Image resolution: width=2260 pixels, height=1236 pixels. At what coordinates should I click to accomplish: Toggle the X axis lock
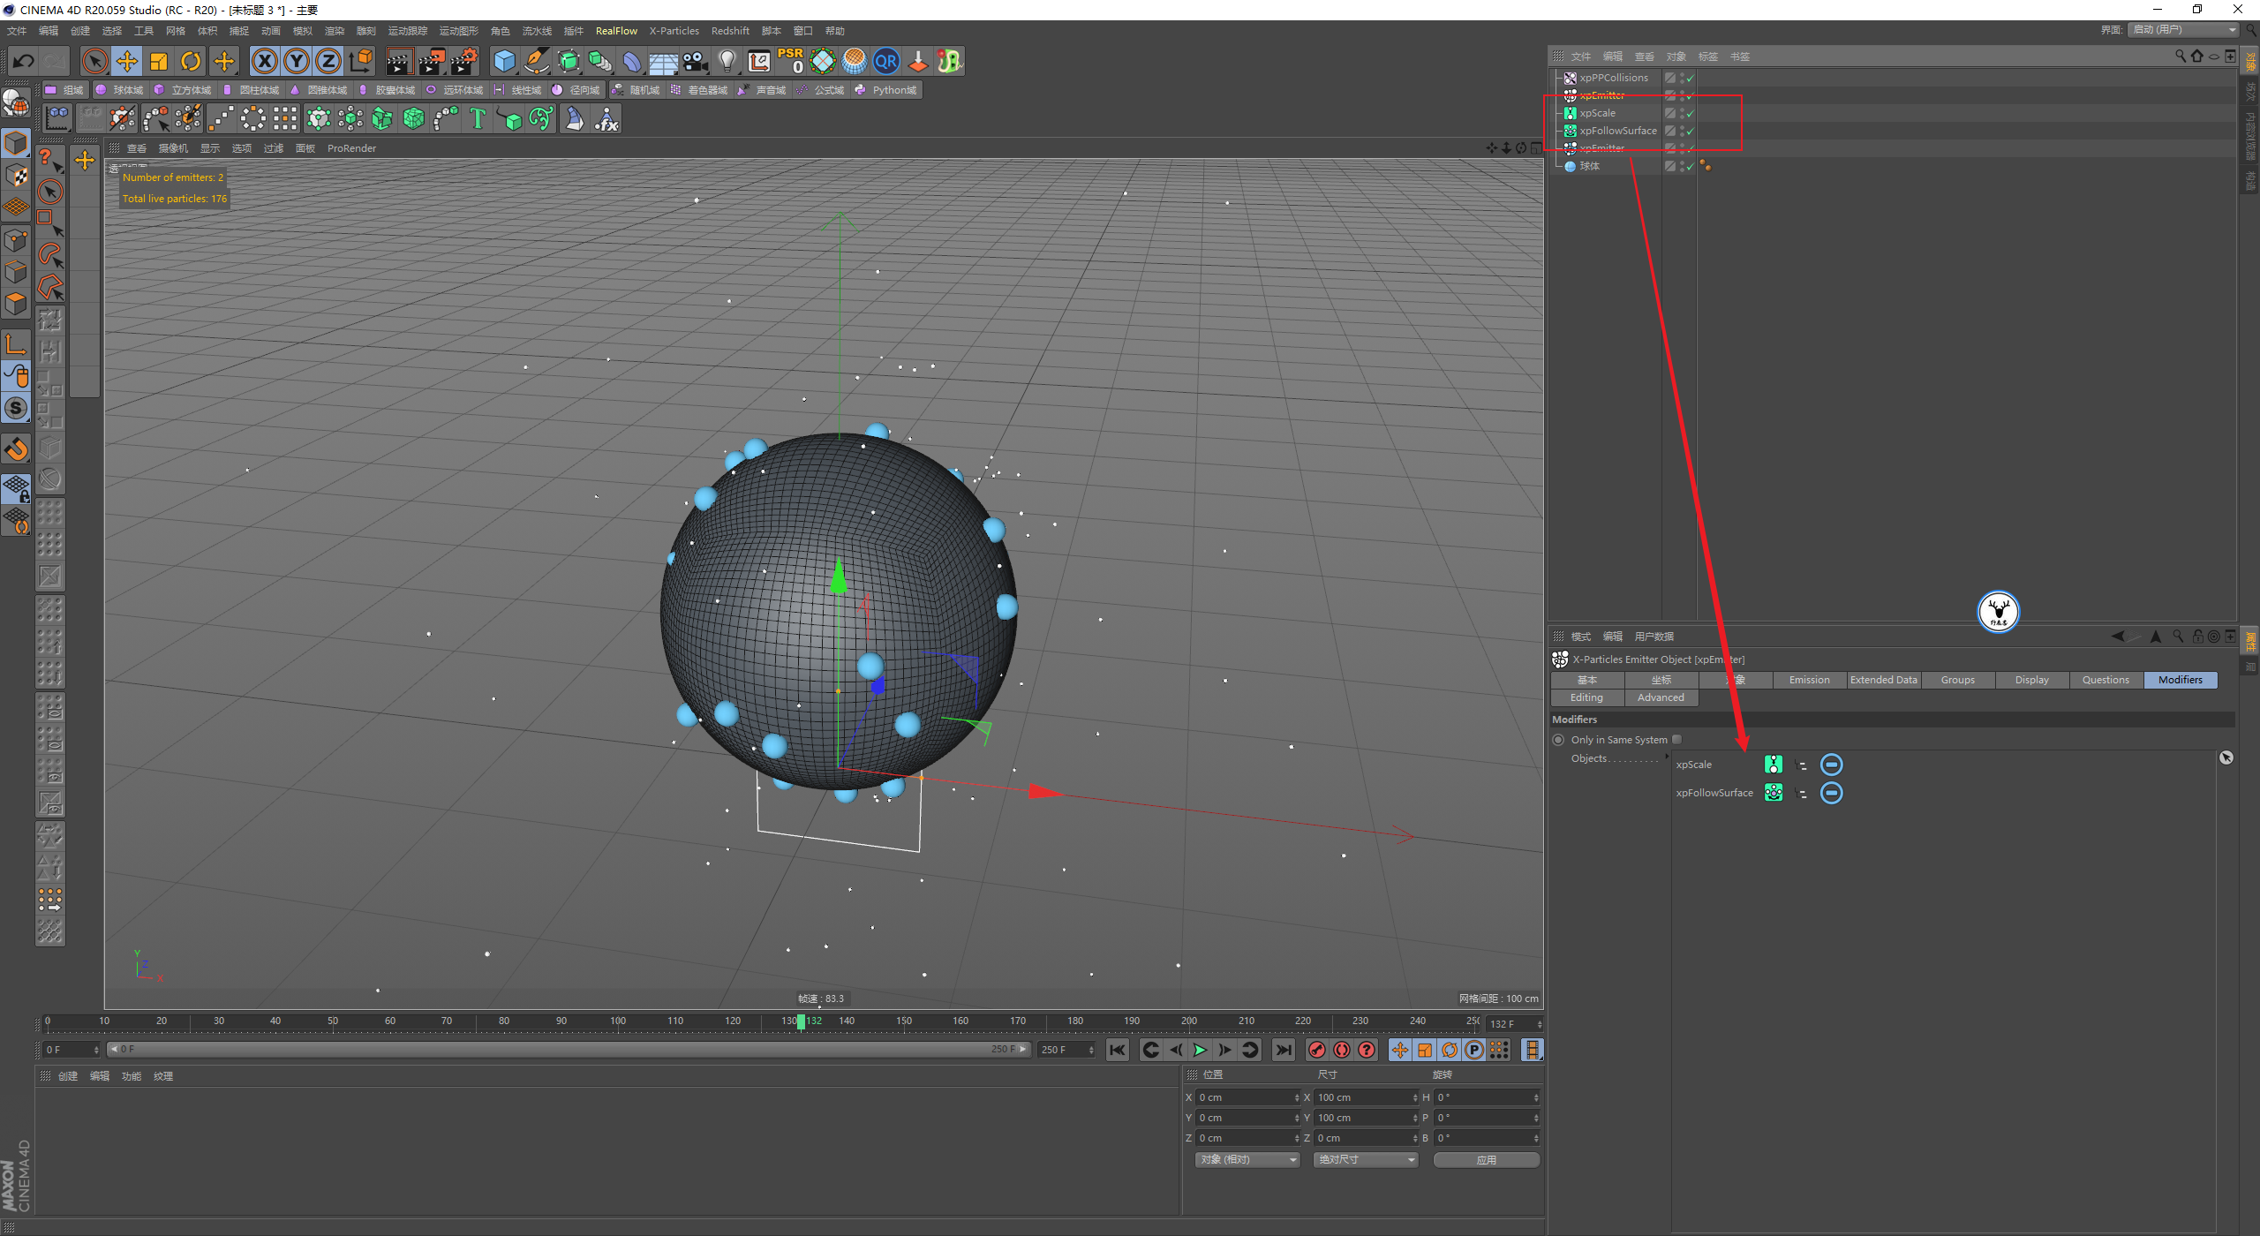264,61
